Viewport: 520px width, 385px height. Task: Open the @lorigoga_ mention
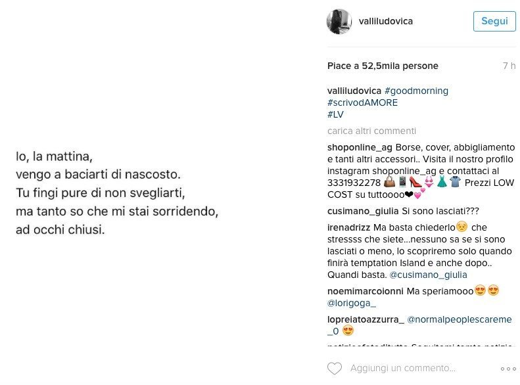coord(352,303)
